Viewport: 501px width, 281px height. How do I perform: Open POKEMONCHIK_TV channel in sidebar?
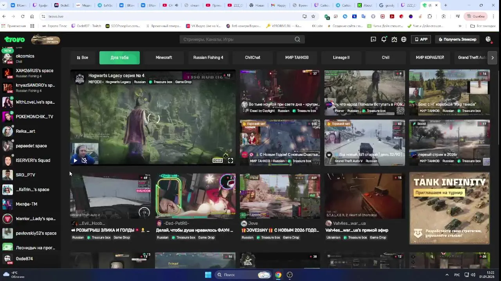(30, 117)
